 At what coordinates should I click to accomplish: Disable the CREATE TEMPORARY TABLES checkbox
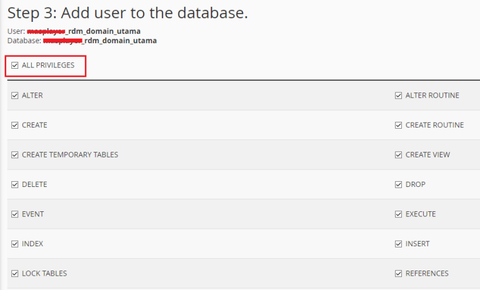[15, 155]
